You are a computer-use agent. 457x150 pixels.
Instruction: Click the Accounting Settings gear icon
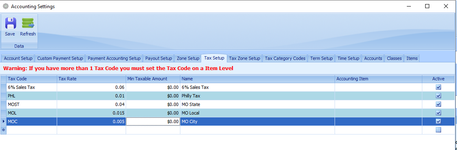(x=6, y=6)
